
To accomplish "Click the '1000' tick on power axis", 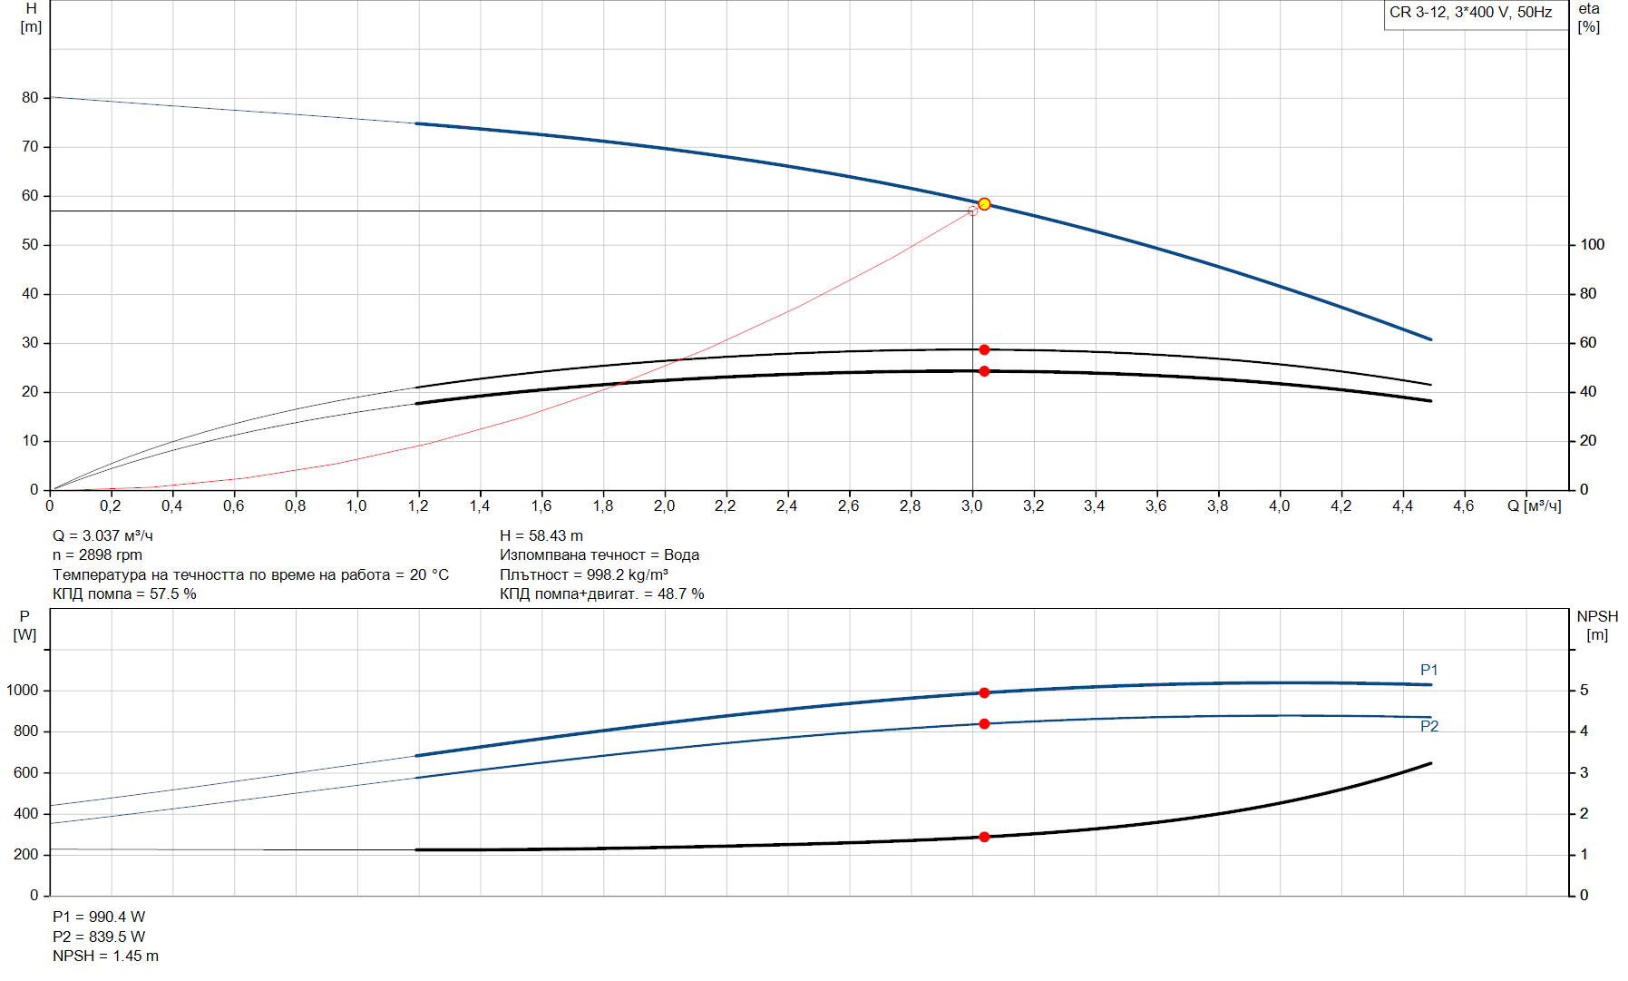I will click(22, 690).
